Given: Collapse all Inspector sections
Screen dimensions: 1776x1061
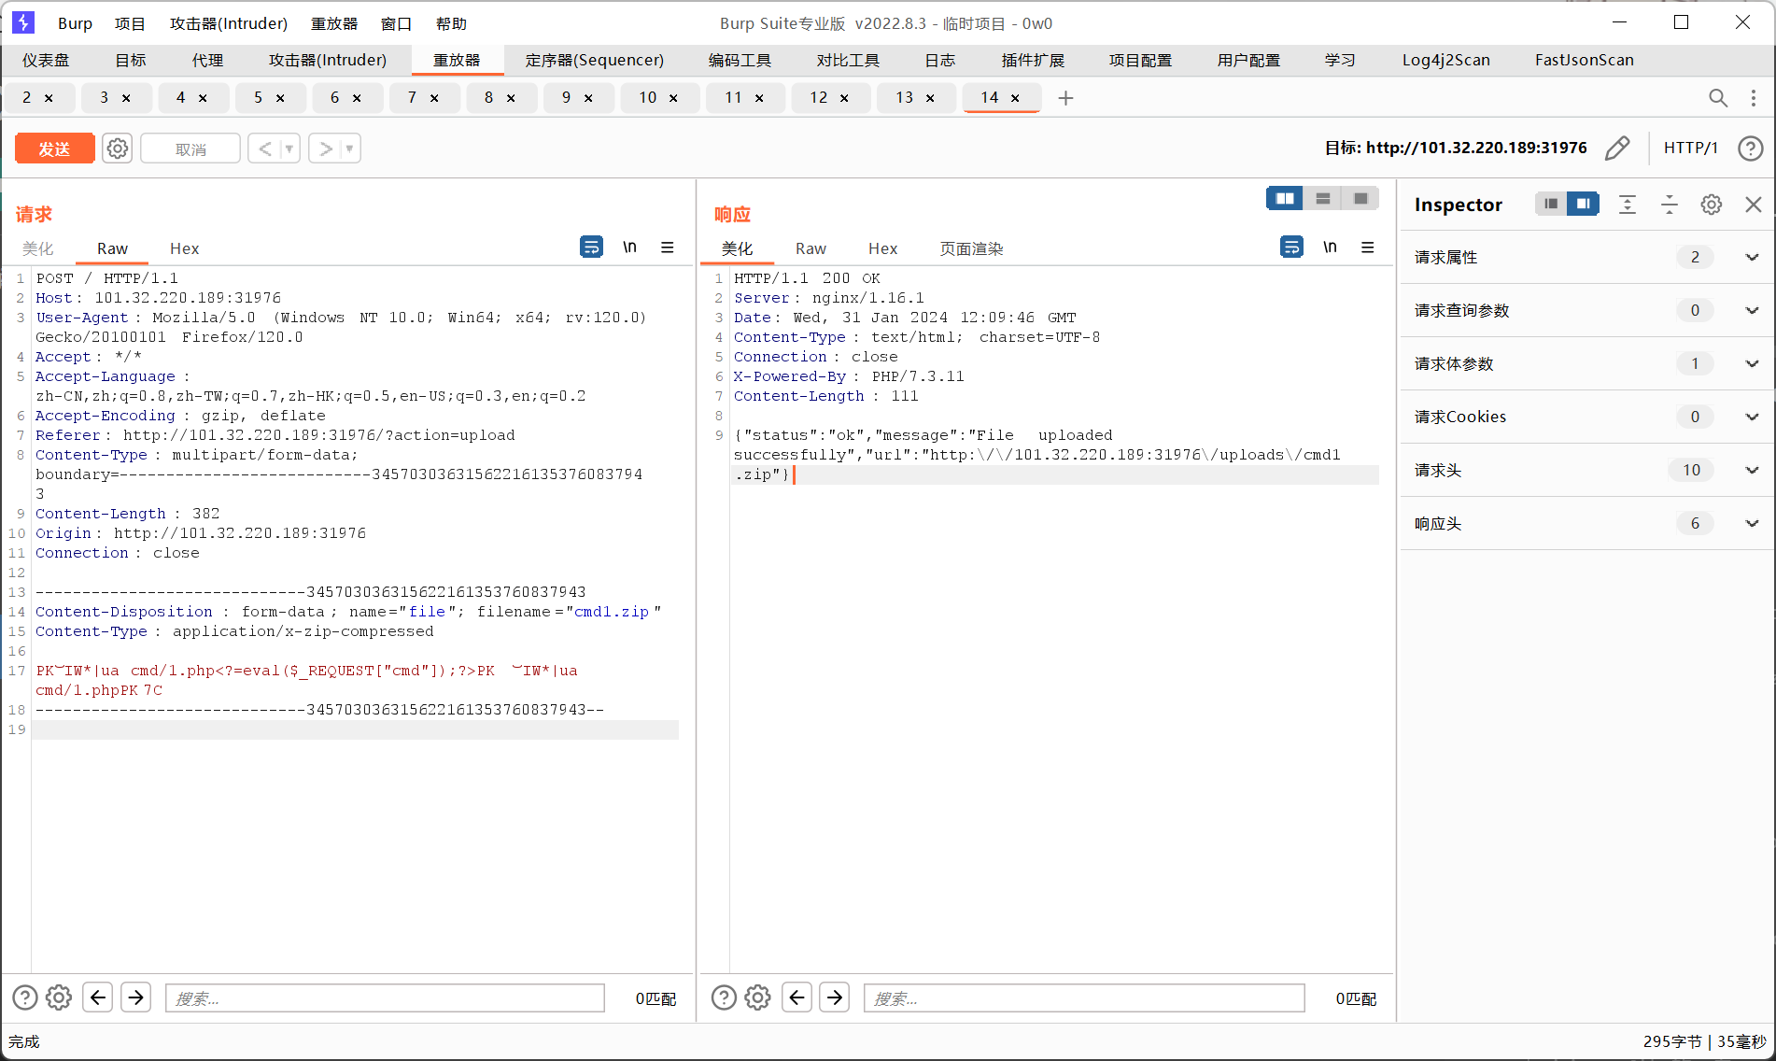Looking at the screenshot, I should [1670, 205].
